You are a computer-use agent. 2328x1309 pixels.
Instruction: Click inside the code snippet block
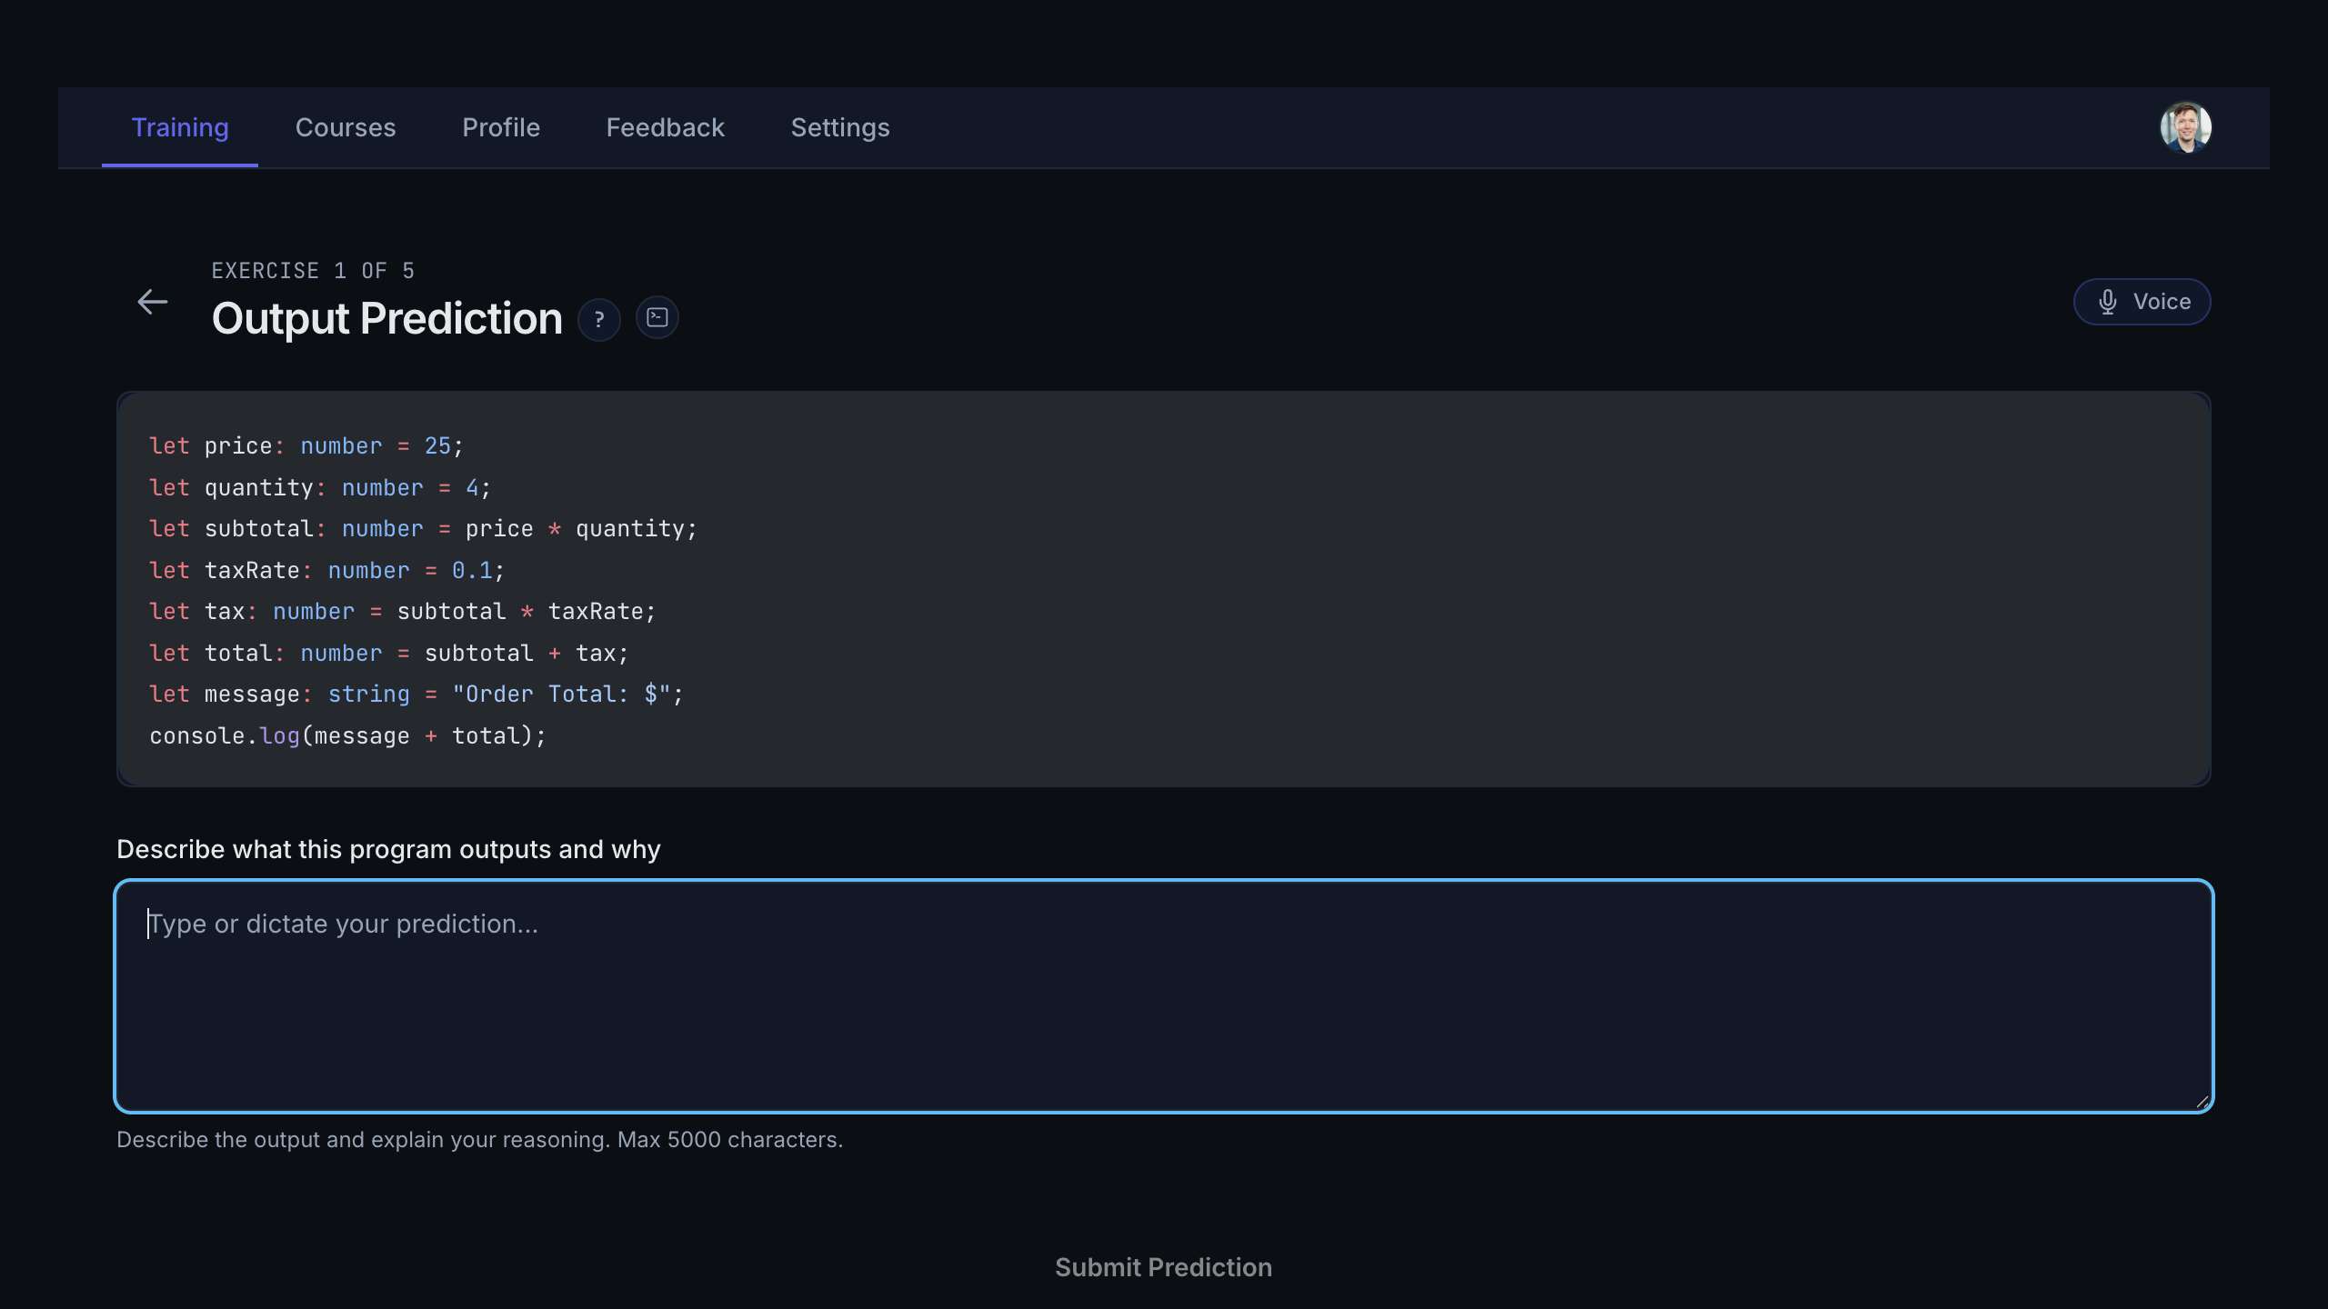(x=1164, y=591)
